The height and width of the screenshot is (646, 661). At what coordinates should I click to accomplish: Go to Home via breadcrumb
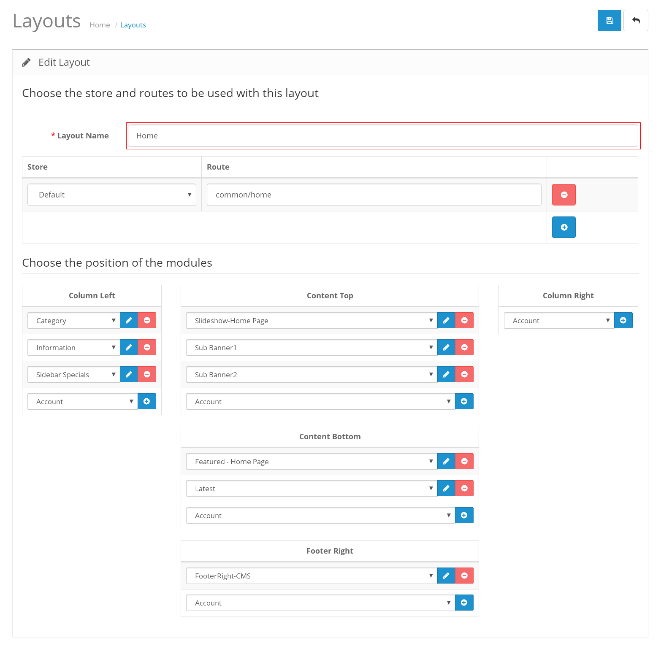100,25
